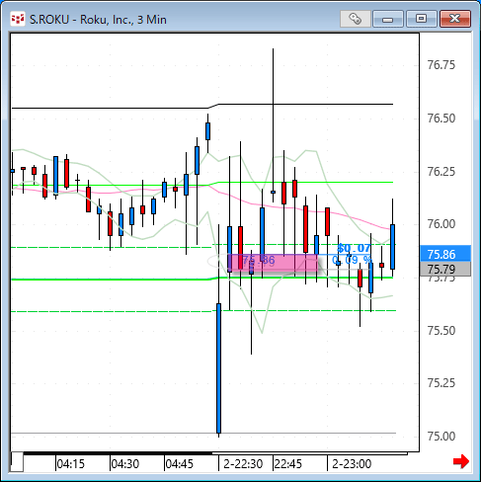
Task: Click the 76.00 price scale label
Action: click(441, 224)
